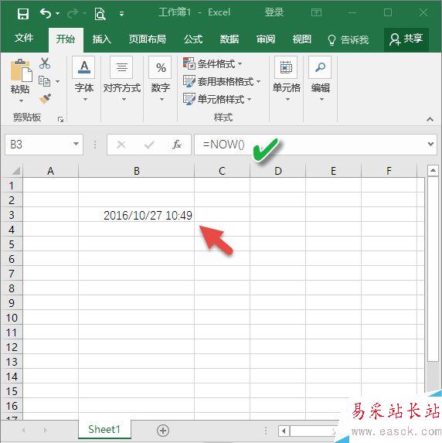Screen dimensions: 442x443
Task: Switch to the 公式 tab
Action: point(193,39)
